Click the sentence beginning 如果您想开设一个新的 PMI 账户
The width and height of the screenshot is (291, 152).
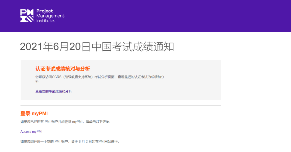tap(70, 141)
